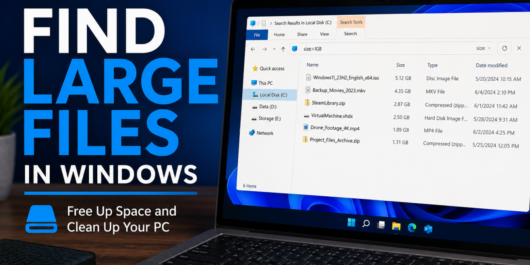The width and height of the screenshot is (530, 265).
Task: Select the Search ribbon tab
Action: click(350, 34)
